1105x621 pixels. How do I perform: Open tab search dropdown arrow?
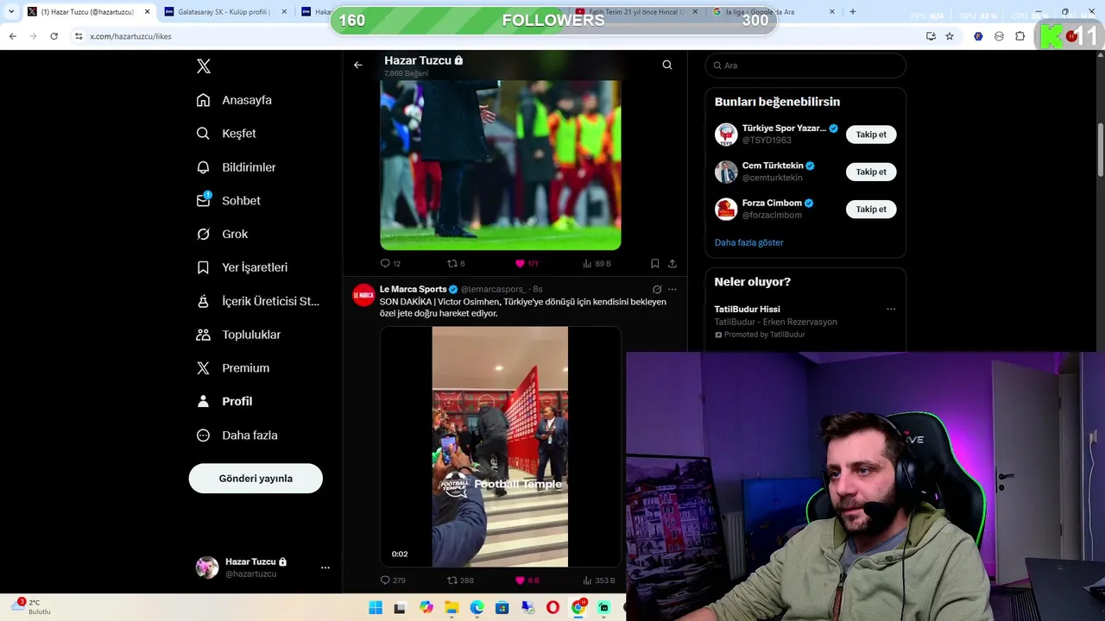[x=10, y=12]
